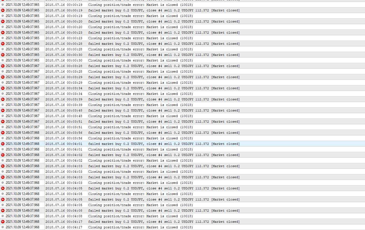Viewport: 365px width, 230px height.
Task: Select 'Market is closed (10018)' message at 00:03:48
Action: pyautogui.click(x=140, y=116)
